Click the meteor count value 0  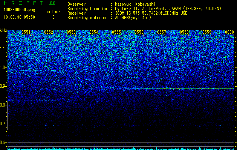point(54,17)
